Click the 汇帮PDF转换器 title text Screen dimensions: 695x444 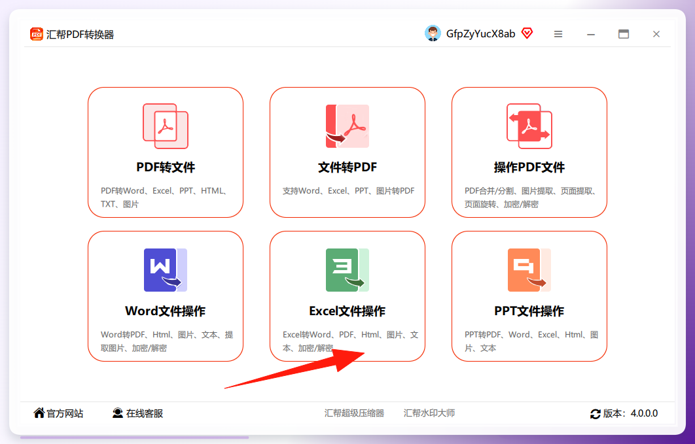coord(80,35)
